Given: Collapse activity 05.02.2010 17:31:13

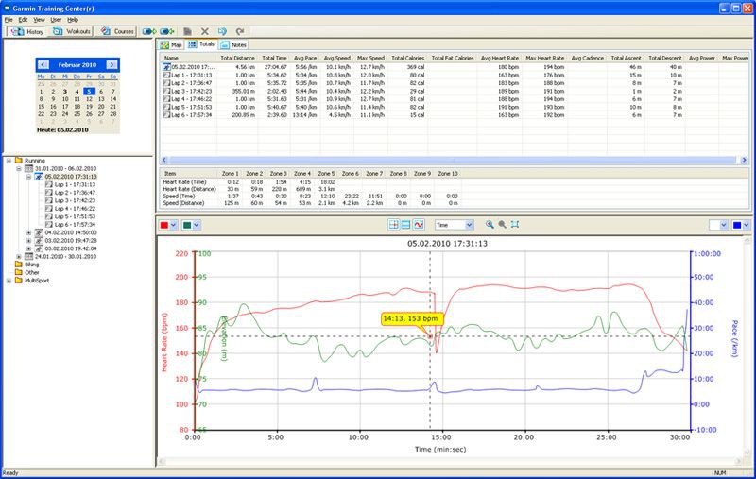Looking at the screenshot, I should click(x=29, y=177).
